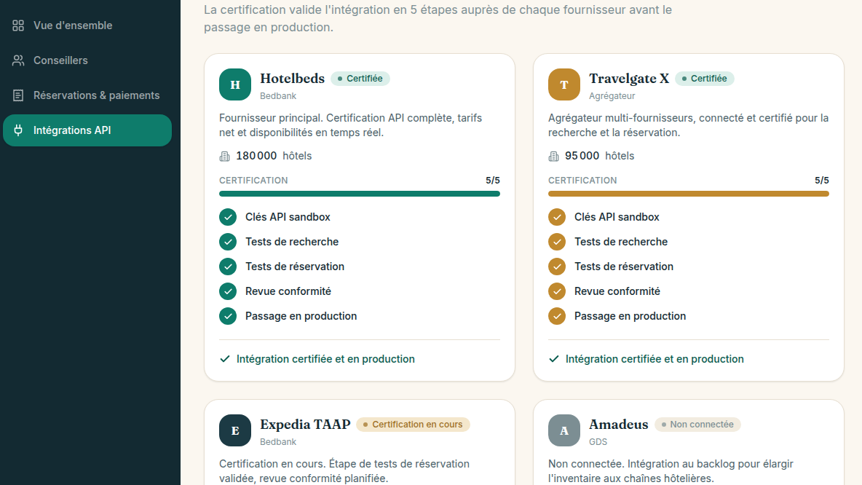Viewport: 862px width, 485px height.
Task: Click Expedia Certification en cours description
Action: [x=344, y=471]
